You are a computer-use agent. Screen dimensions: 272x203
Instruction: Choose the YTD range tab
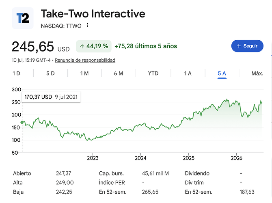point(153,73)
